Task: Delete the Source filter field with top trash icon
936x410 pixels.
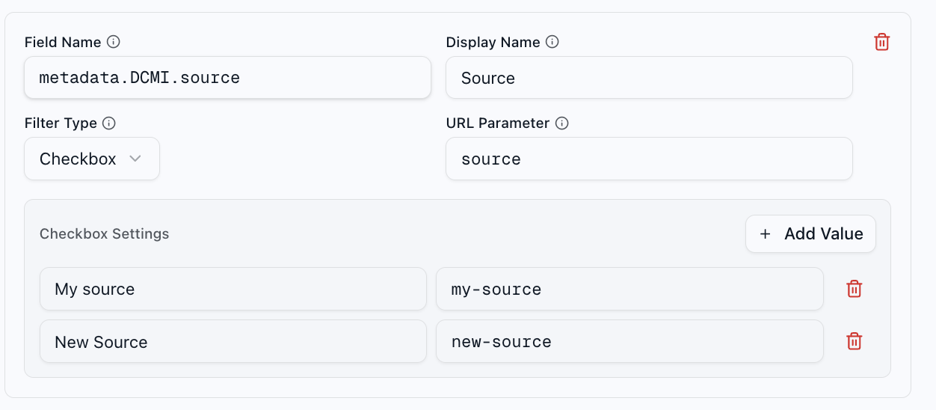Action: coord(882,43)
